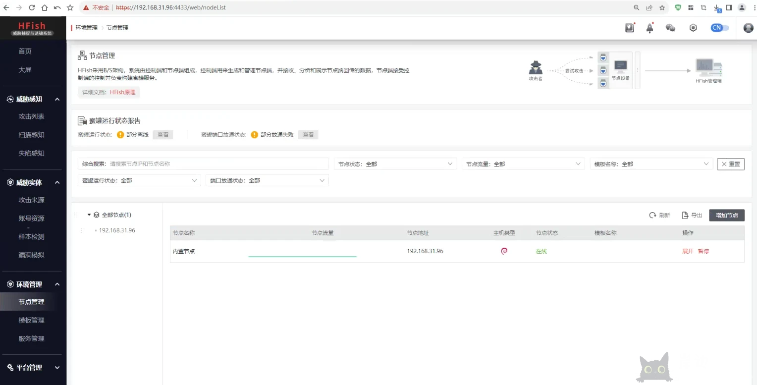Click the Debian host type icon
757x385 pixels.
(504, 251)
